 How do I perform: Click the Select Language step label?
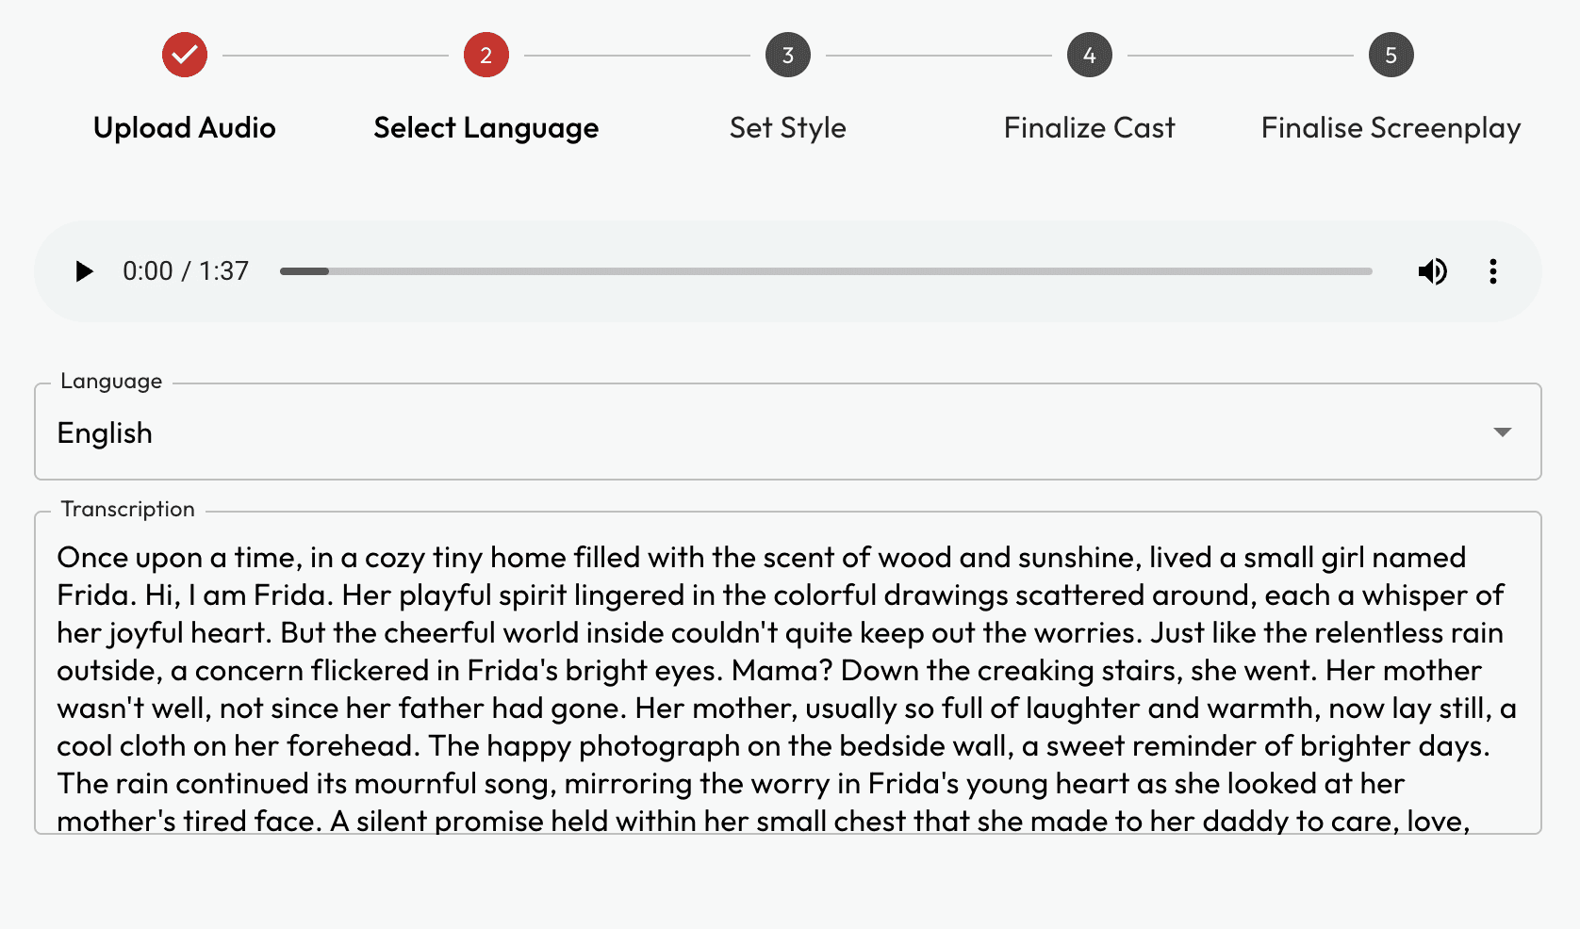coord(486,128)
